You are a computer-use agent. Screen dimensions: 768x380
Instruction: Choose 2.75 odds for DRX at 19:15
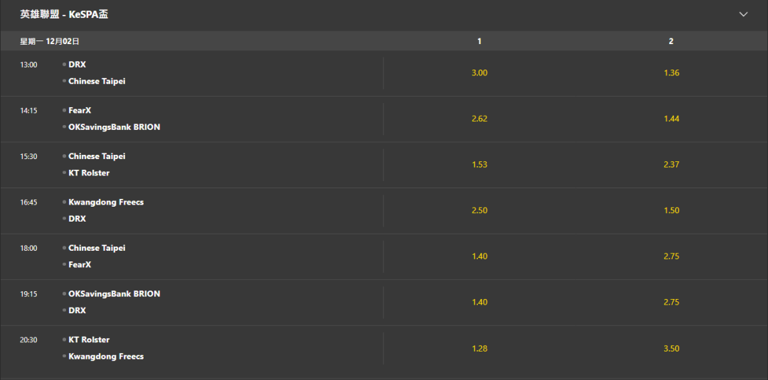pyautogui.click(x=671, y=303)
